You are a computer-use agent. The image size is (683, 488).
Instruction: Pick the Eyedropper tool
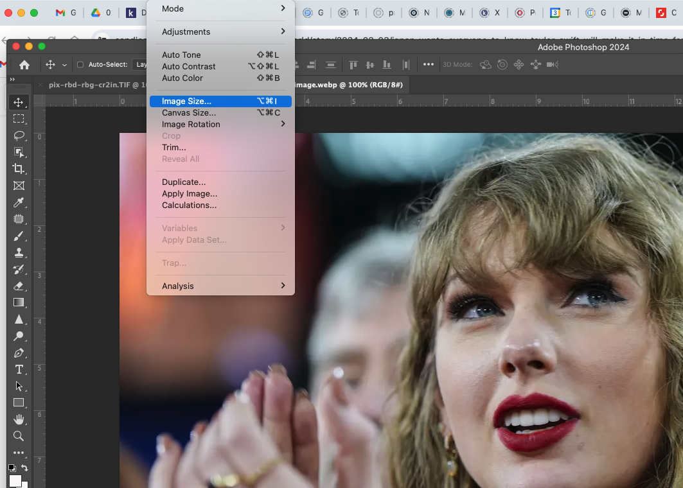(x=19, y=203)
